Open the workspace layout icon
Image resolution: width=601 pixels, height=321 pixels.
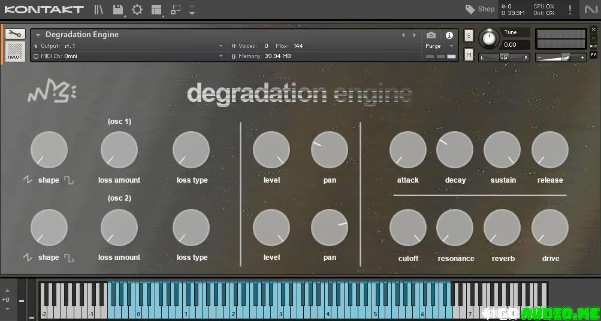156,10
